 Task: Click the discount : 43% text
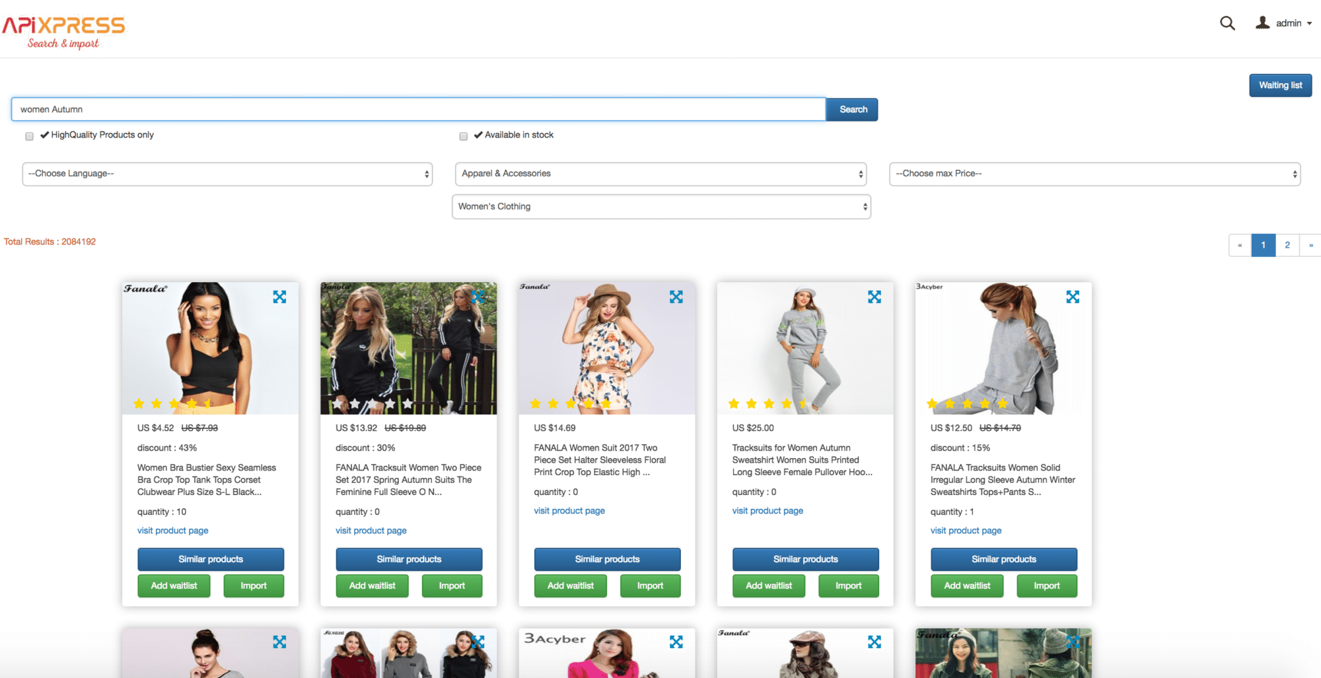coord(167,448)
